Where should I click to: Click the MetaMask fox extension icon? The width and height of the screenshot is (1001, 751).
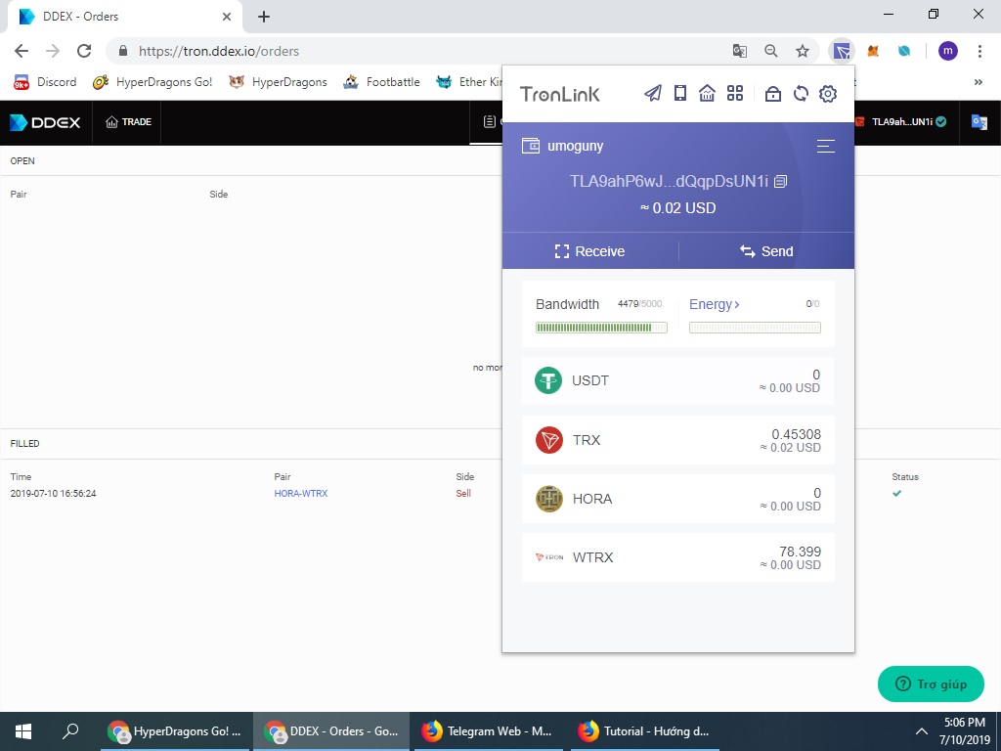point(873,51)
